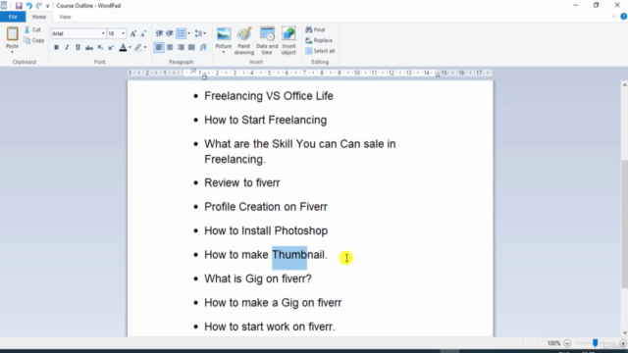This screenshot has height=353, width=628.
Task: Expand the Picture dropdown arrow
Action: coord(224,52)
